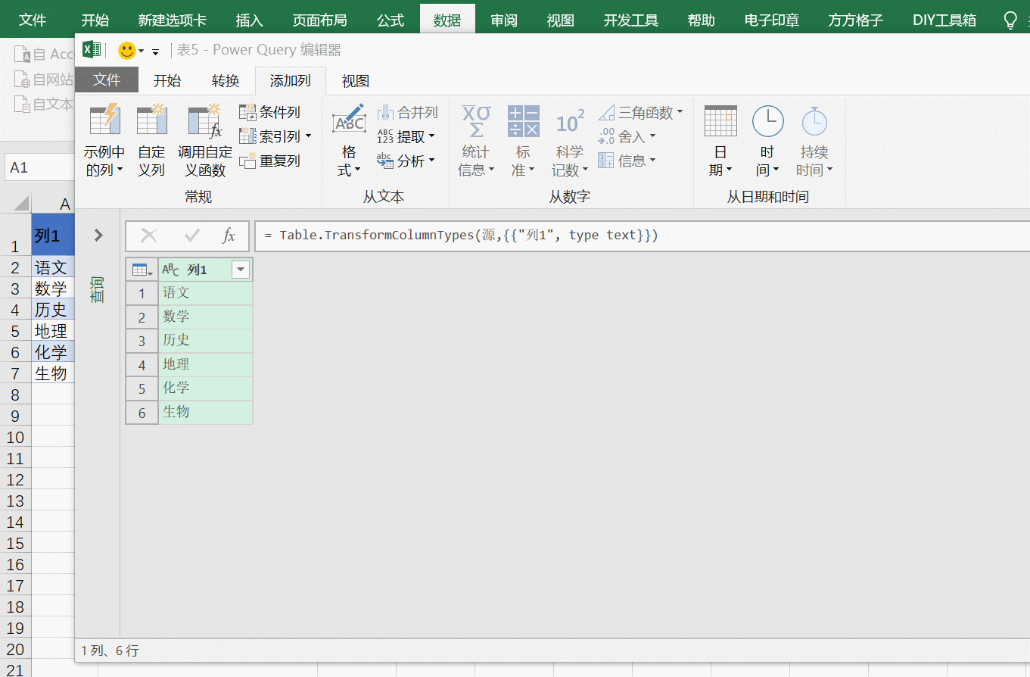Viewport: 1030px width, 677px height.
Task: Open filter dropdown for column 列1
Action: (x=241, y=270)
